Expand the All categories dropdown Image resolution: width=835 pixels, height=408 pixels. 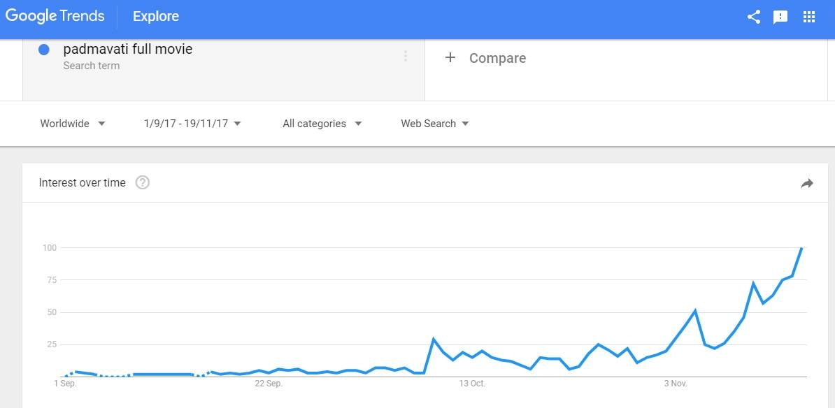point(322,124)
